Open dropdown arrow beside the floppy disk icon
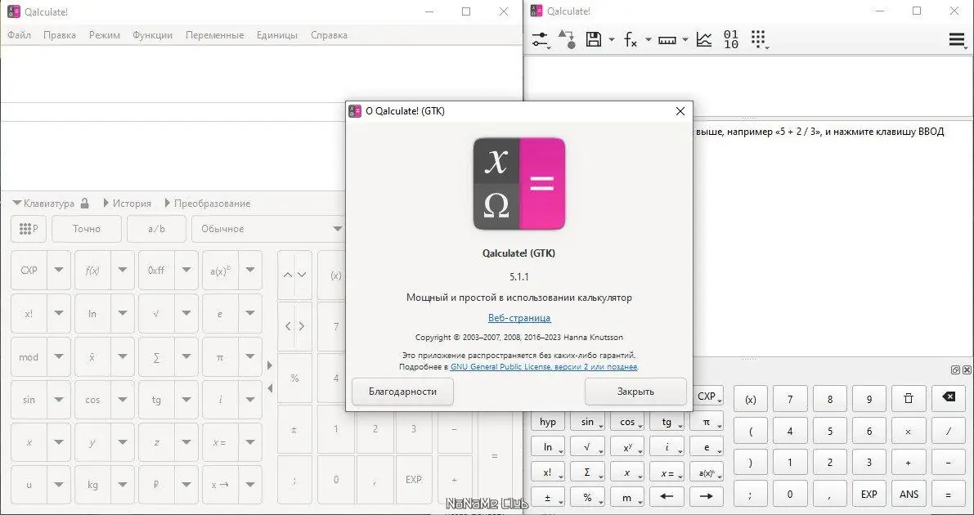974x515 pixels. (x=611, y=40)
